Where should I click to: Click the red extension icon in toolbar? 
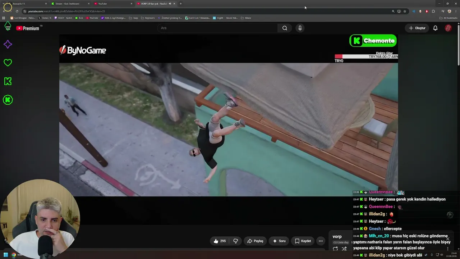click(427, 11)
